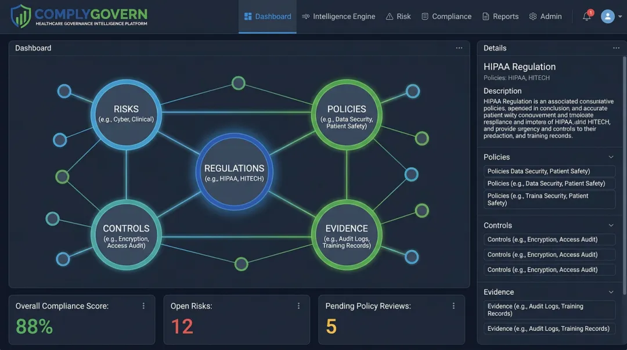This screenshot has height=350, width=627.
Task: Select the last Evidence Audit Logs item
Action: (549, 329)
